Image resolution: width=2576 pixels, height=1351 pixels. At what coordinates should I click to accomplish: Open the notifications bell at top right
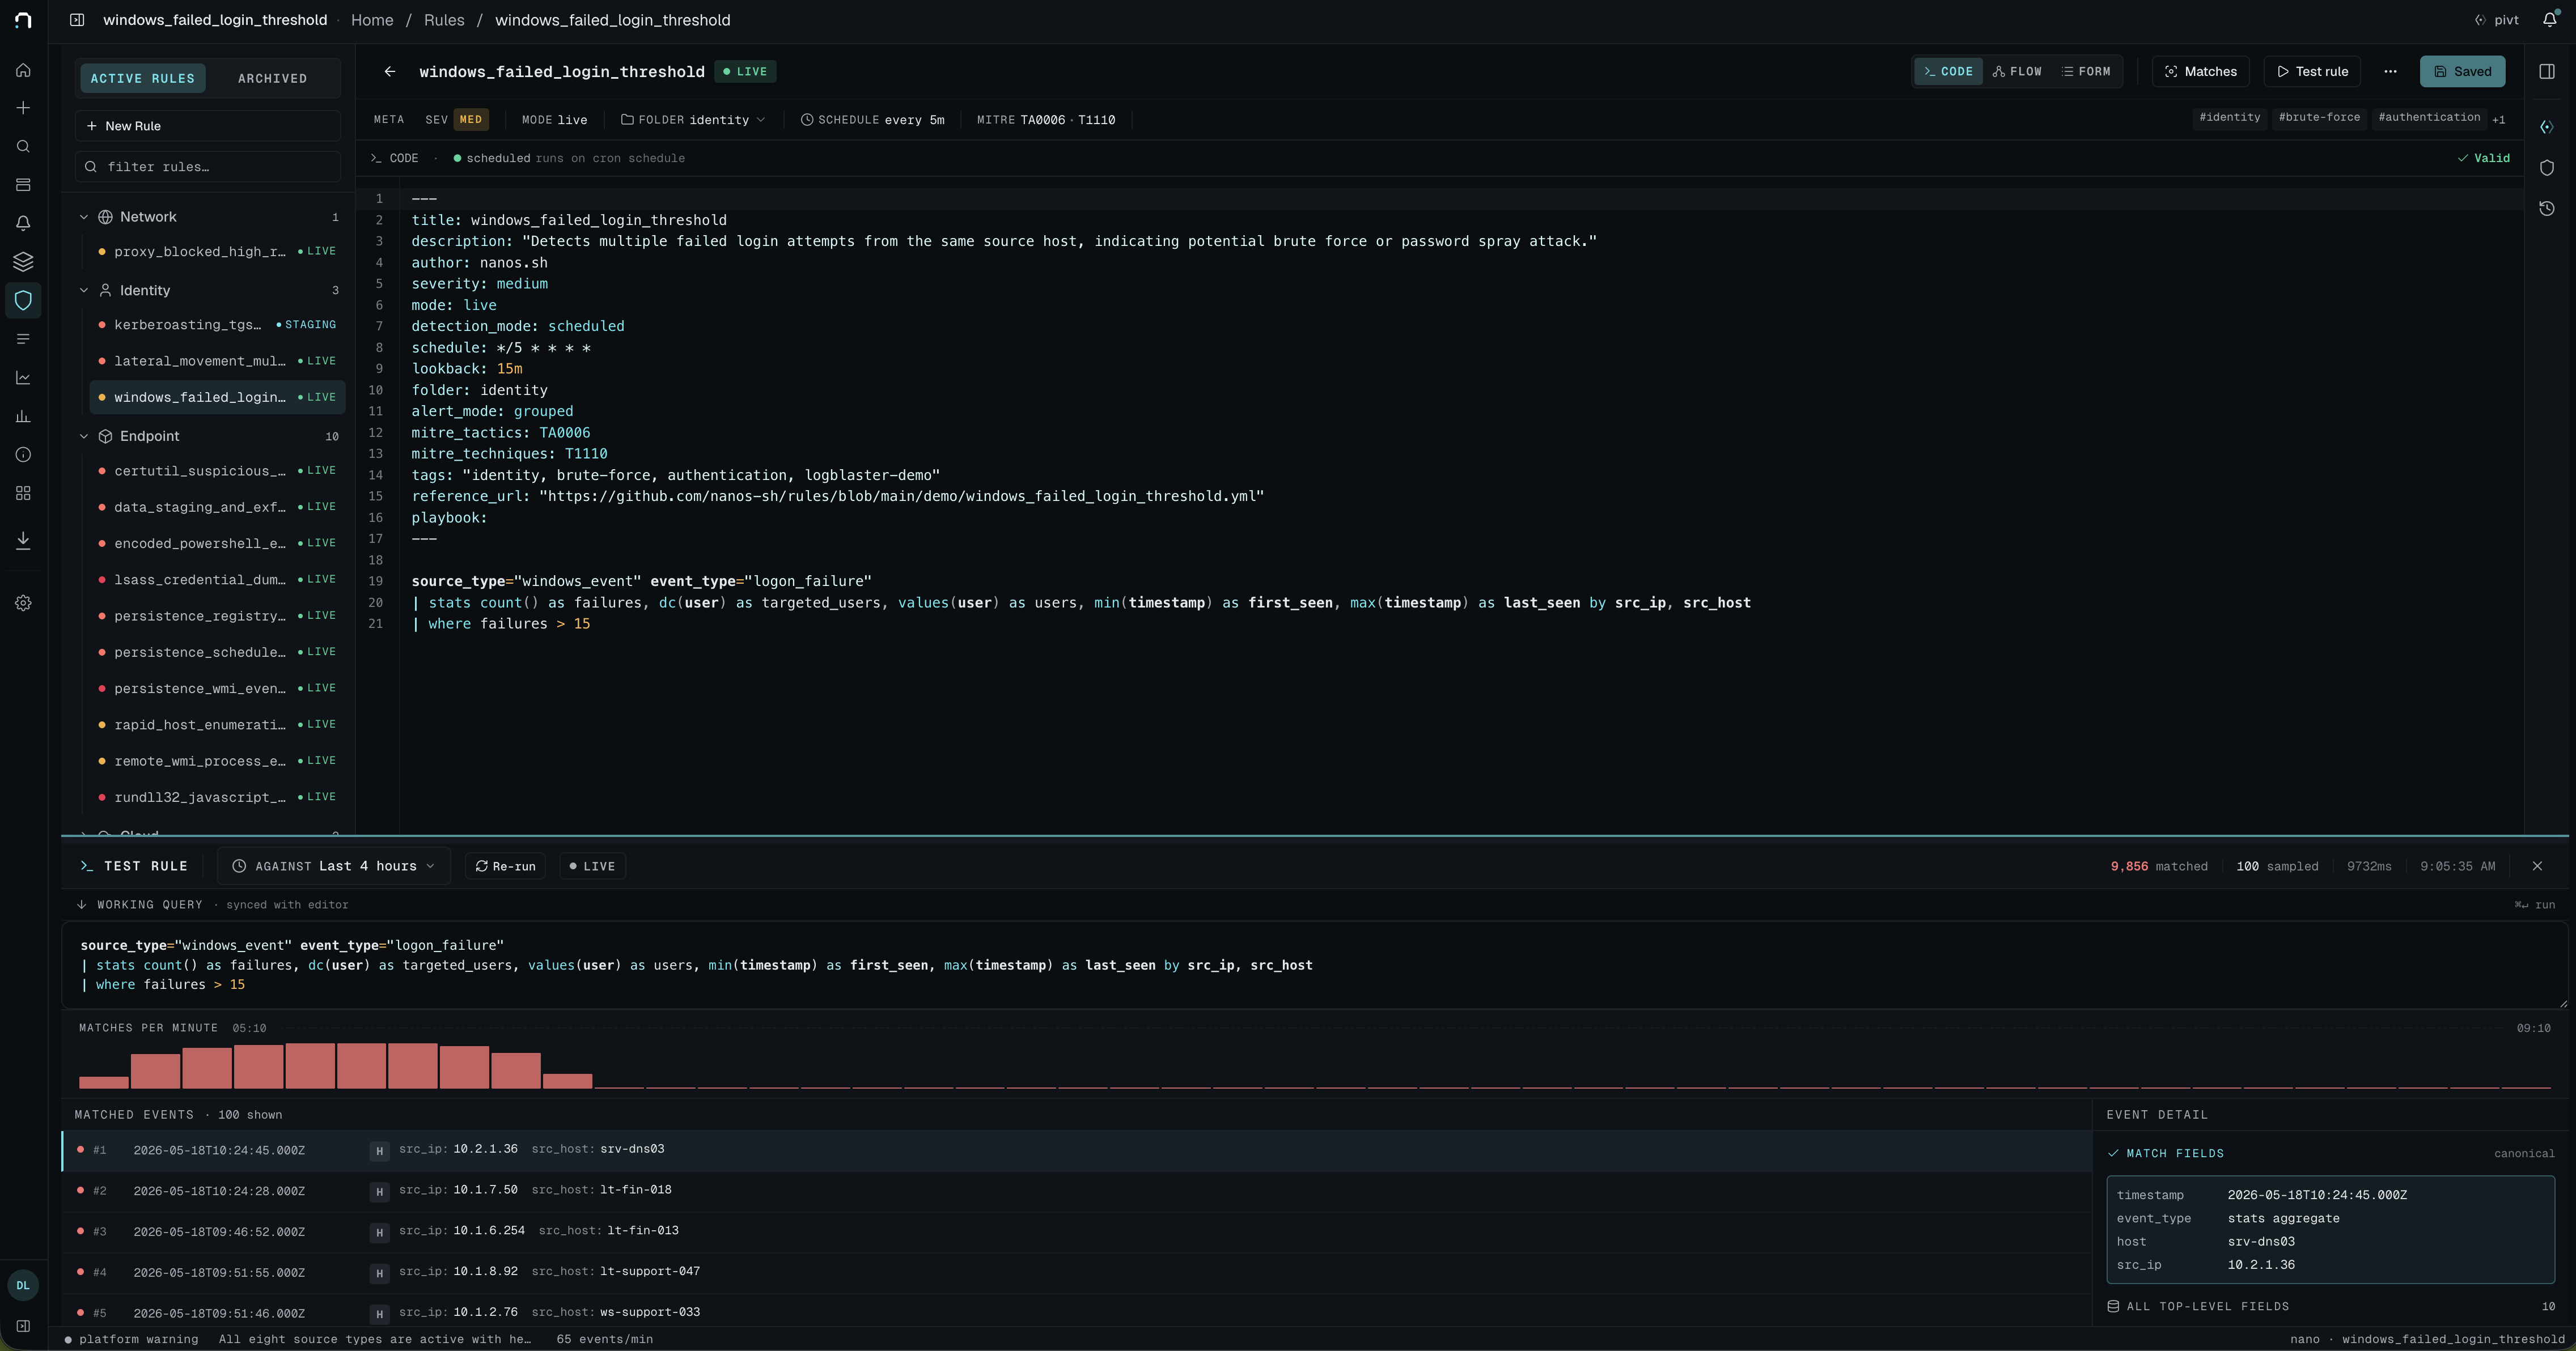coord(2549,20)
